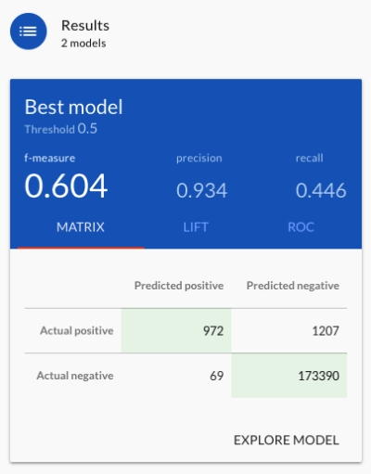Click the Actual negative row label
The image size is (371, 474).
coord(75,376)
